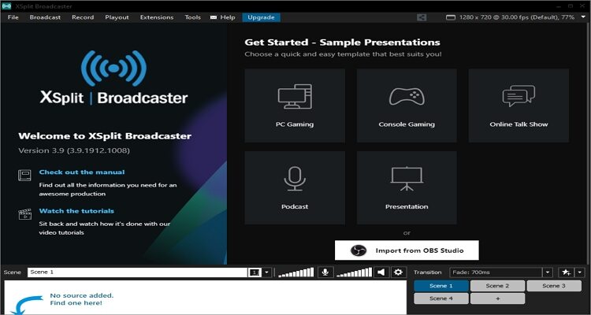Open the scene preview number icon
The image size is (591, 315).
(255, 272)
